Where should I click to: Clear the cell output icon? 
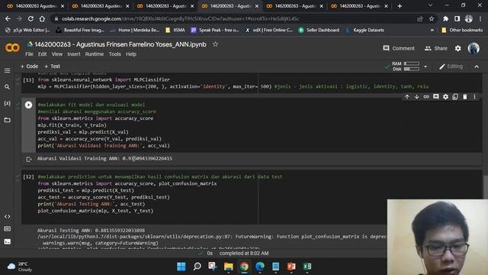point(29,160)
